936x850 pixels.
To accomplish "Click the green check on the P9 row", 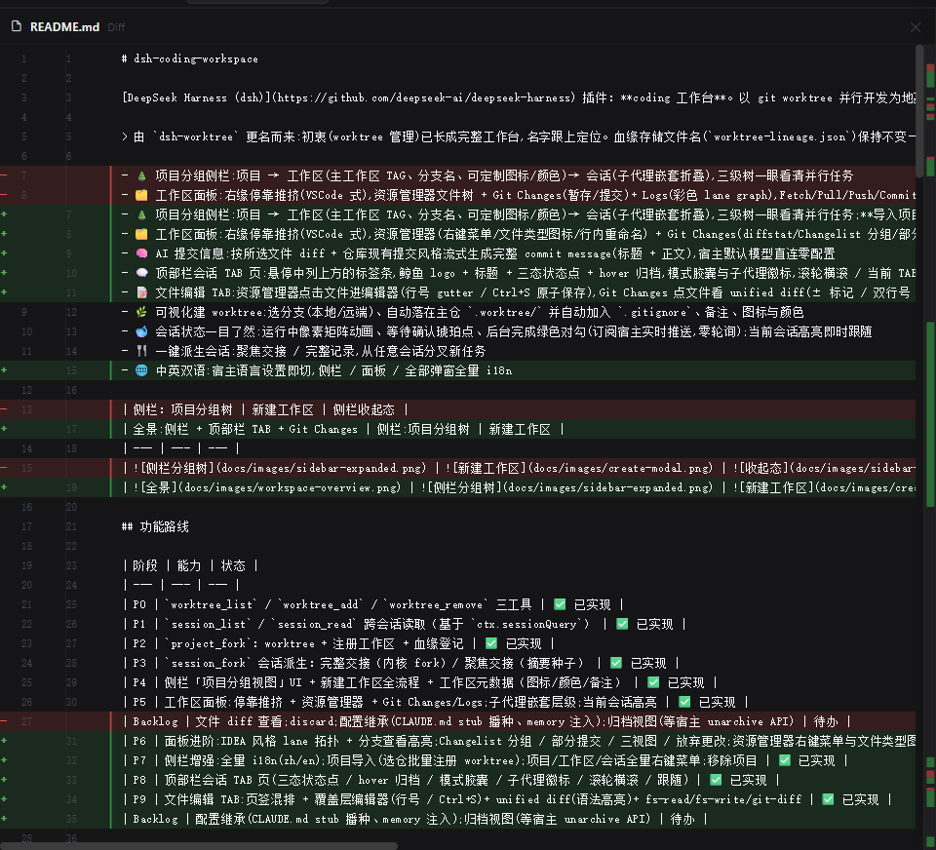I will pos(828,800).
